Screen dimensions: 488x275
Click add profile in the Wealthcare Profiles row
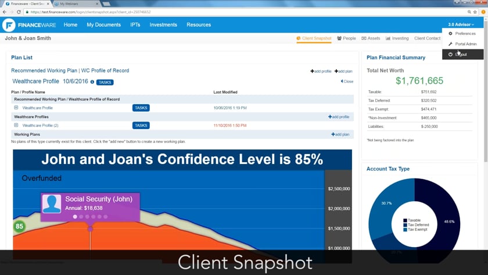[339, 117]
